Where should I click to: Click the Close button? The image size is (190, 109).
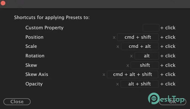17,102
